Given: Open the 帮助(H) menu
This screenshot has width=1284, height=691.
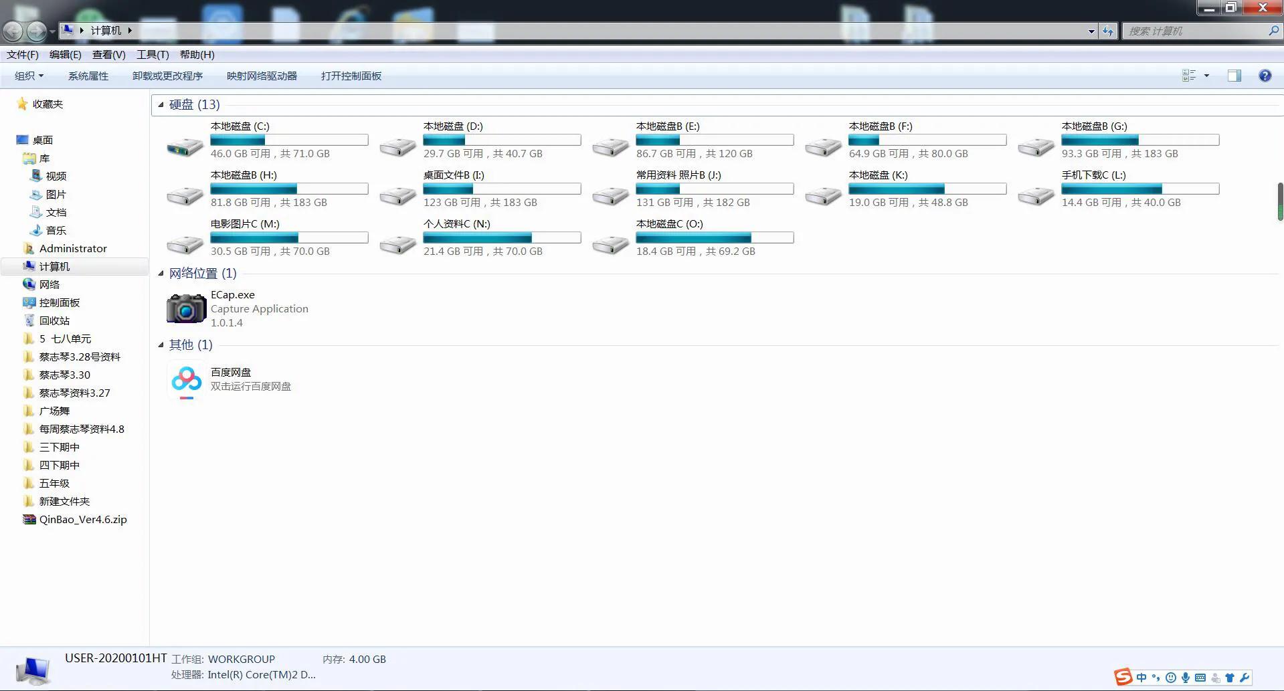Looking at the screenshot, I should (x=197, y=55).
